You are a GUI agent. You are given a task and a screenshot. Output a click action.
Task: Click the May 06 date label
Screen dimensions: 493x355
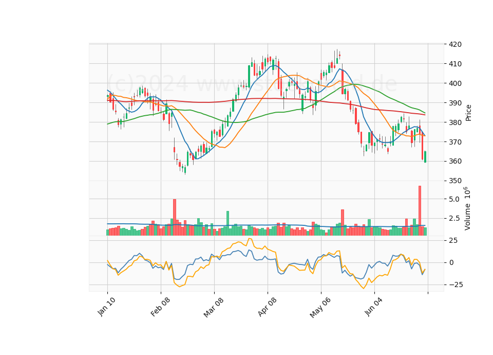point(320,308)
